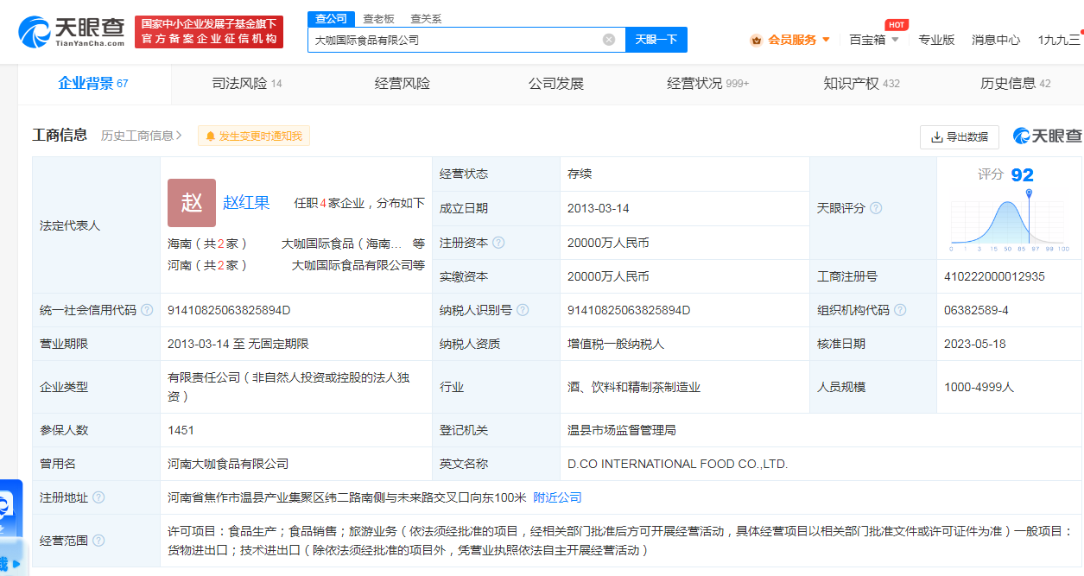Click the 河南（共2家） region entry
Viewport: 1084px width, 576px height.
[x=208, y=265]
